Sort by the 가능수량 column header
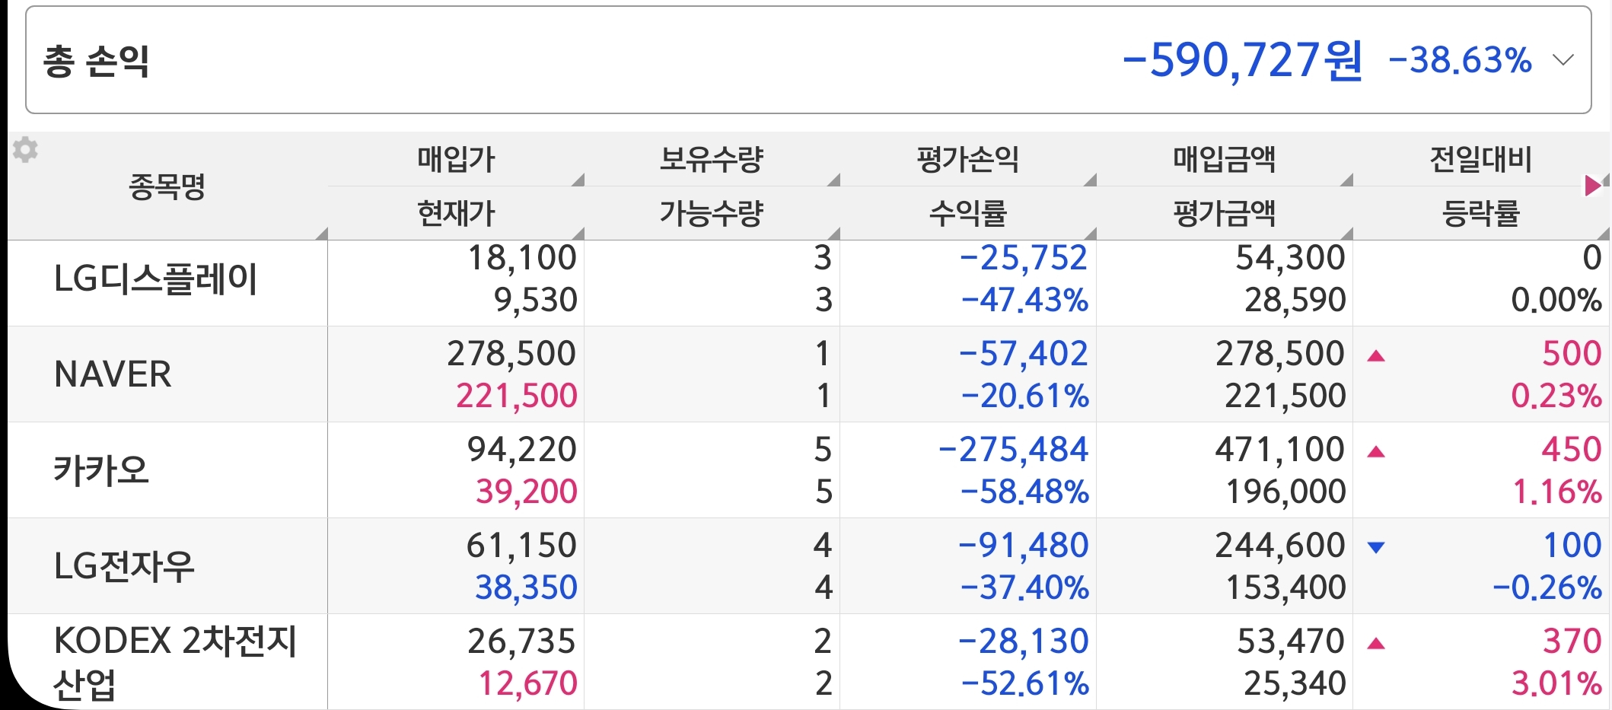 pyautogui.click(x=712, y=213)
